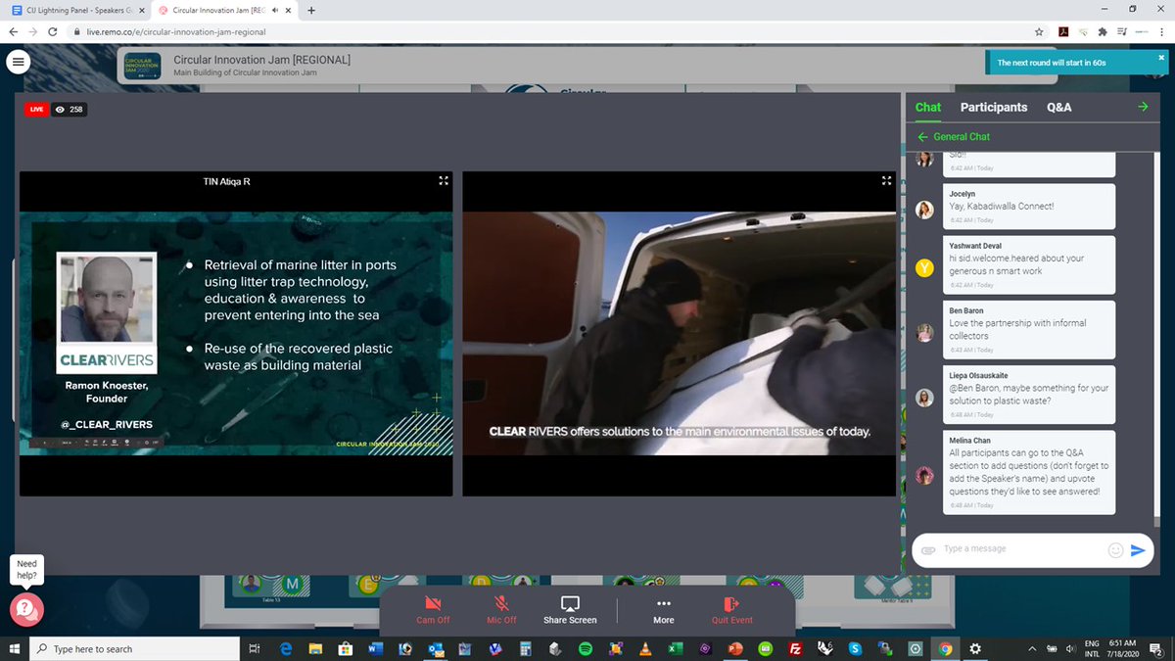This screenshot has height=661, width=1175.
Task: Unmute microphone using Mic Off toggle
Action: click(500, 609)
